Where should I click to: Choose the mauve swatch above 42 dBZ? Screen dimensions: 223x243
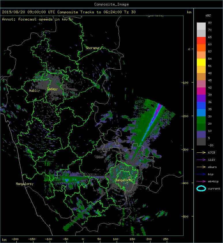[201, 84]
